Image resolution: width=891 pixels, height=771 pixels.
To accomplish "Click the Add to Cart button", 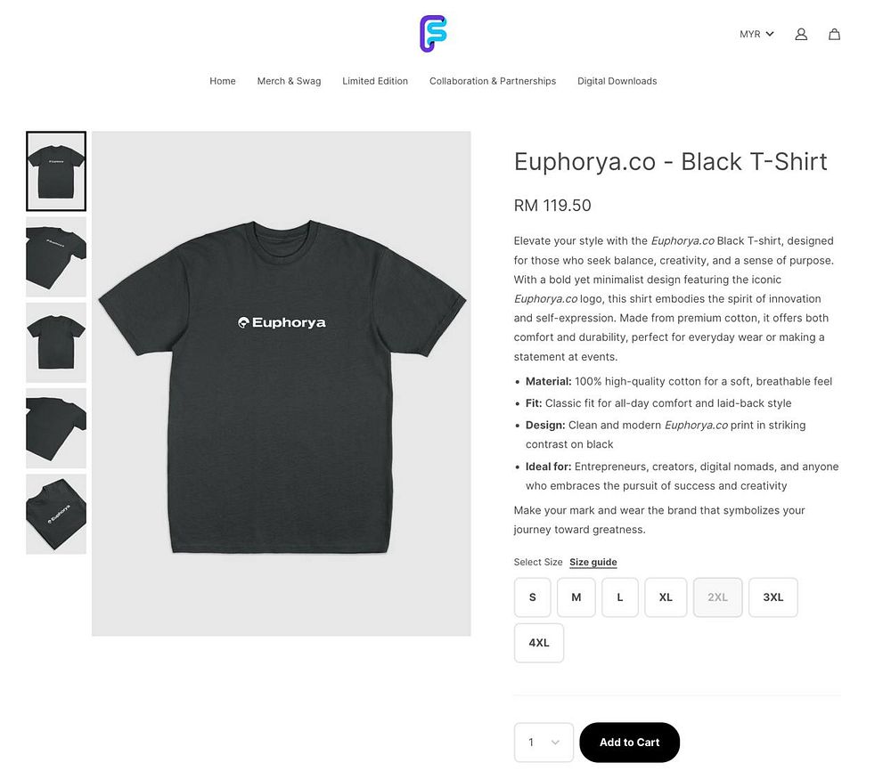I will point(630,742).
